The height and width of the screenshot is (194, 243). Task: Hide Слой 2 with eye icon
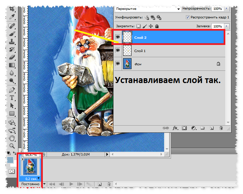coord(118,37)
